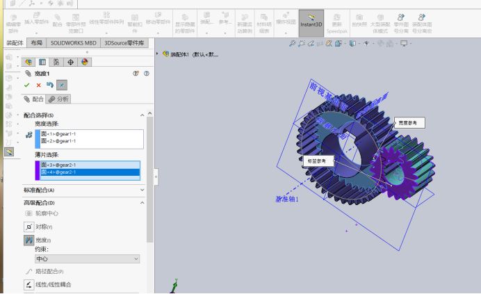Image resolution: width=481 pixels, height=294 pixels.
Task: Click 爆炸视图 exploded view tool
Action: coord(286,18)
